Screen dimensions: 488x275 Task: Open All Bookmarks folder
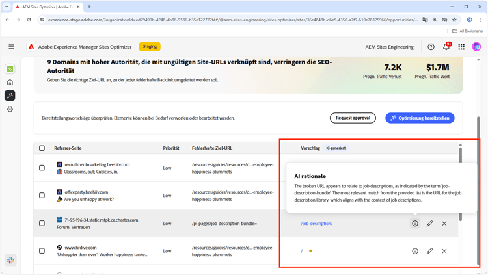[467, 31]
